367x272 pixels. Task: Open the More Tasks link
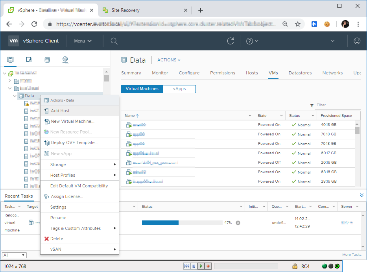pos(352,255)
